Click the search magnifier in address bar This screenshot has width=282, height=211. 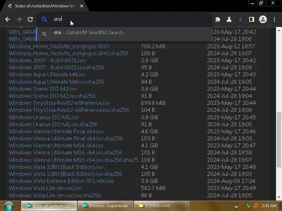point(44,19)
